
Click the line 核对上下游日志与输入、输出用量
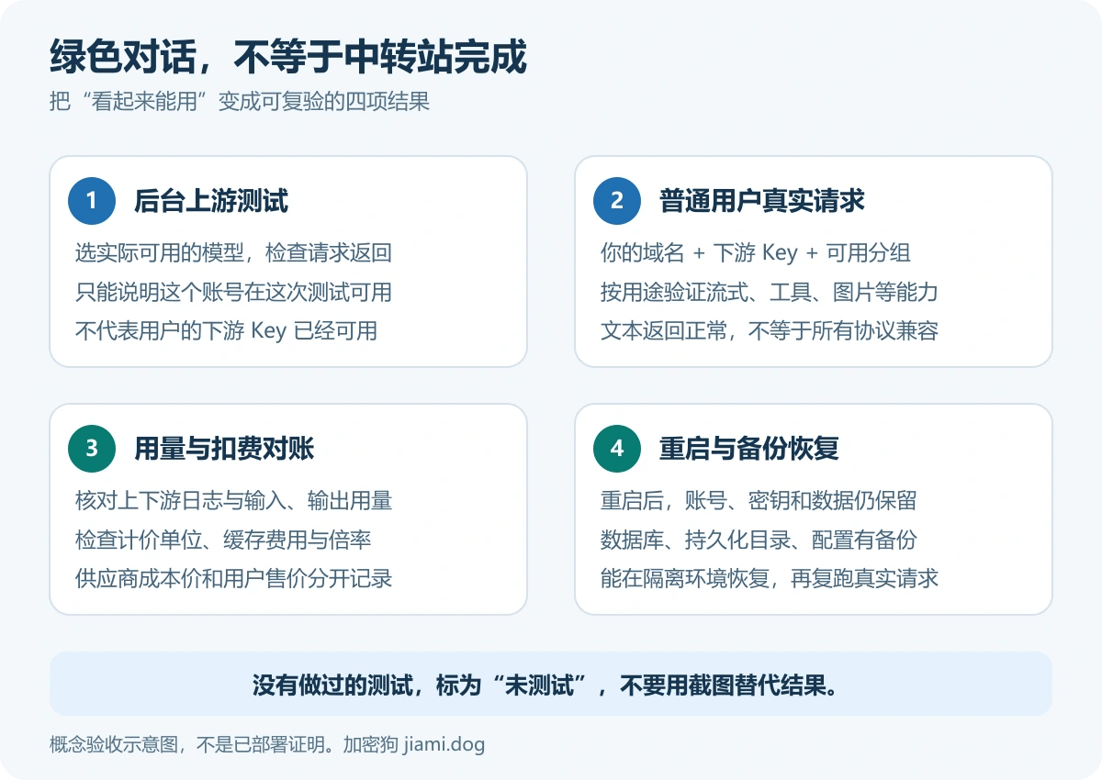coord(233,500)
